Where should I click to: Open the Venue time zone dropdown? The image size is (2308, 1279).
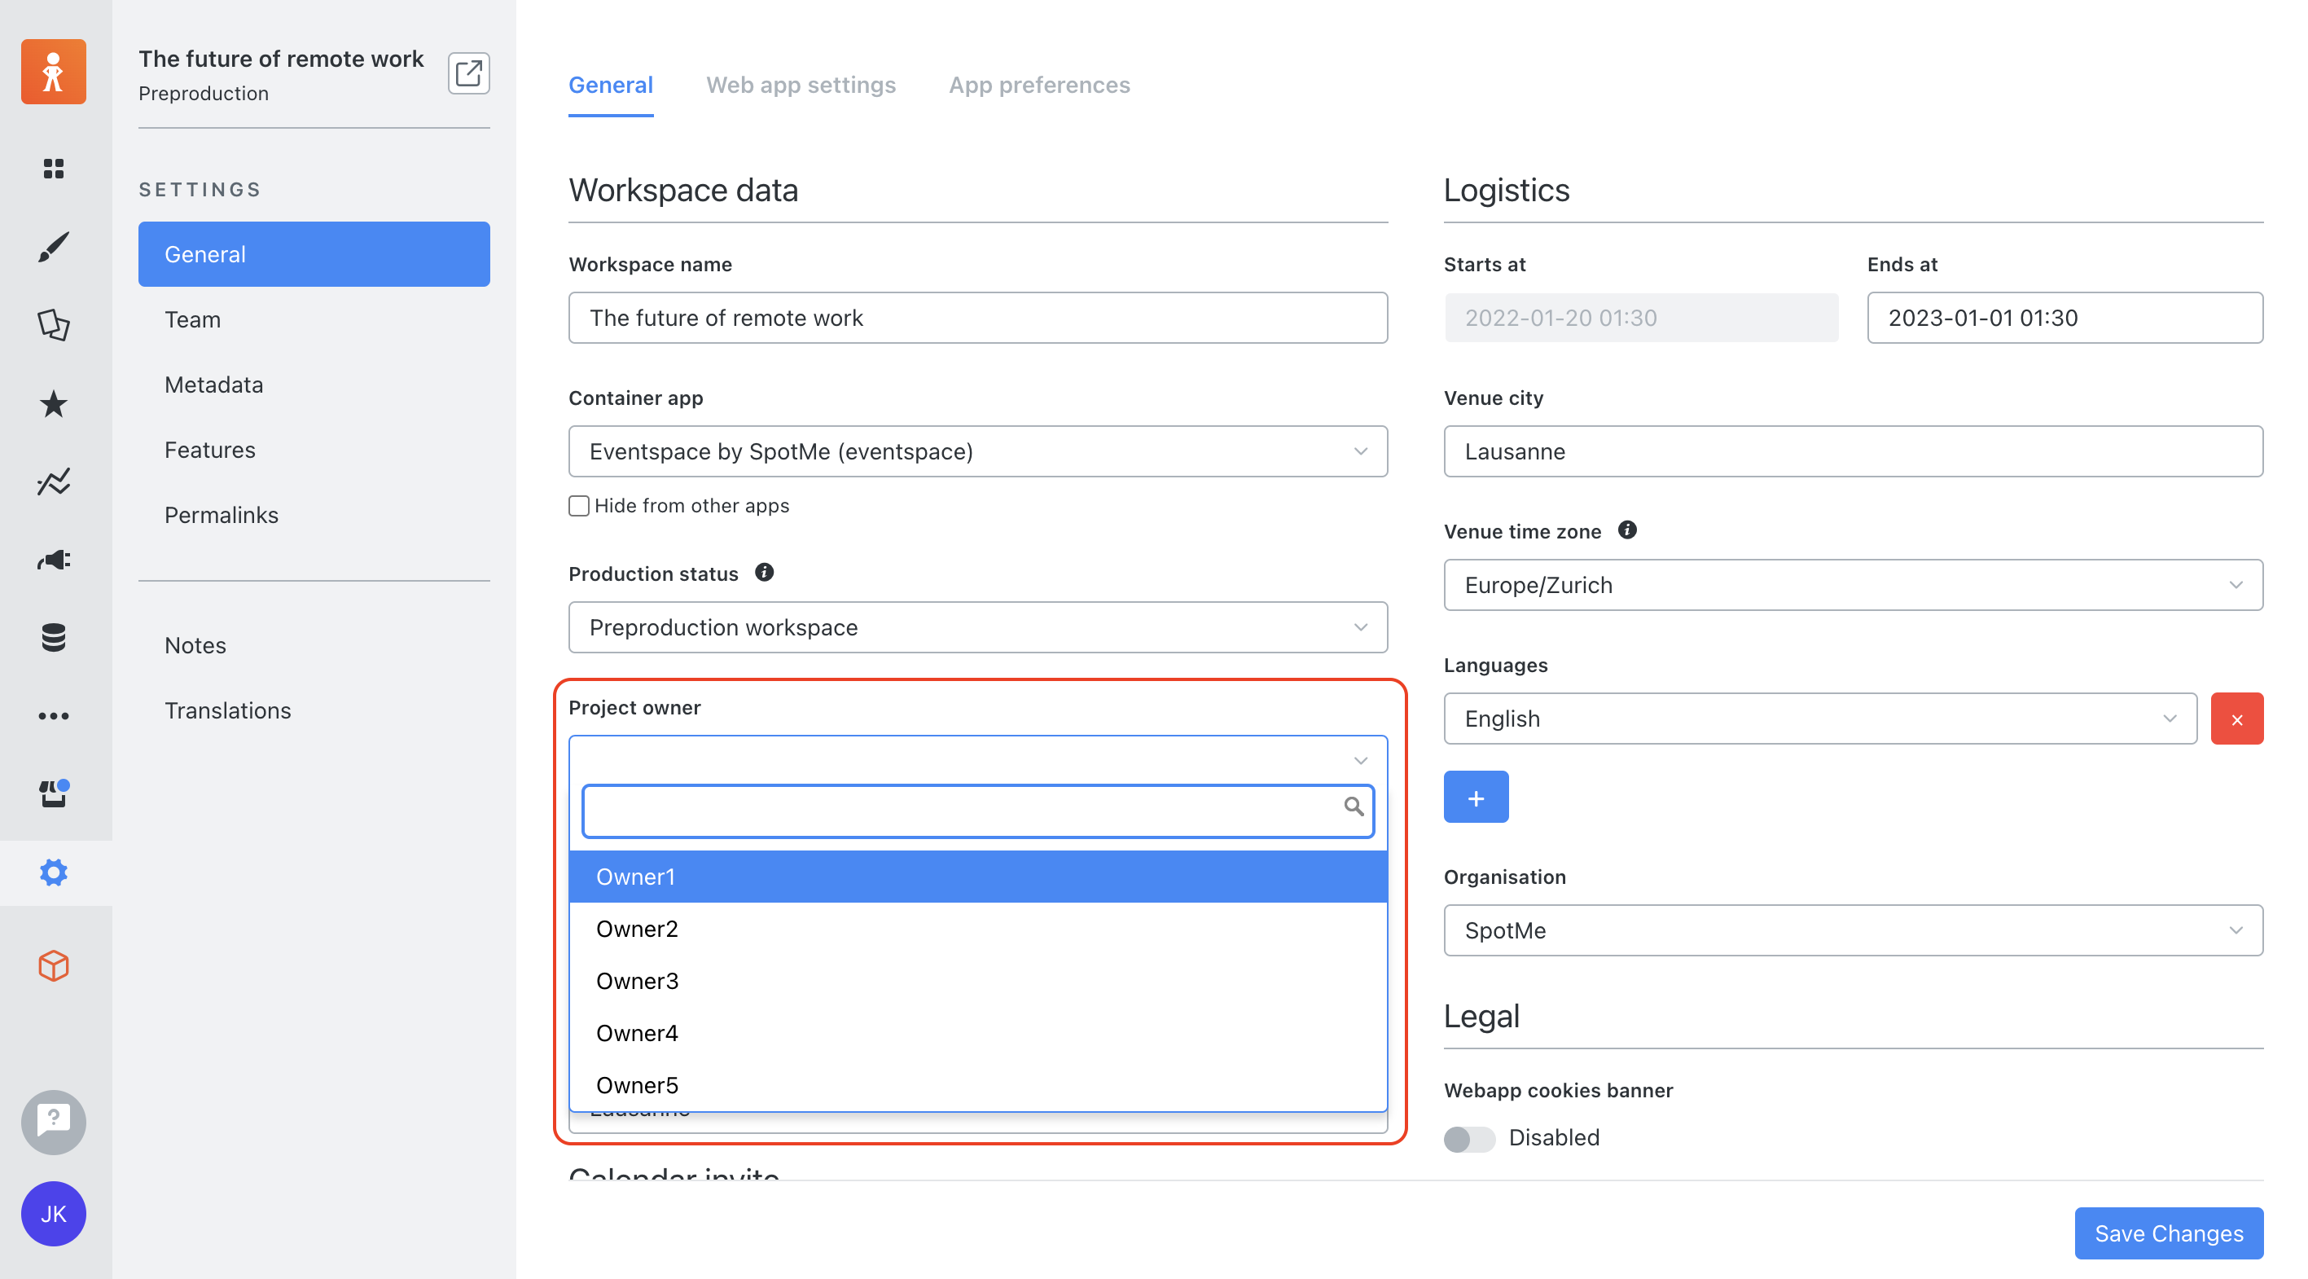(1853, 585)
